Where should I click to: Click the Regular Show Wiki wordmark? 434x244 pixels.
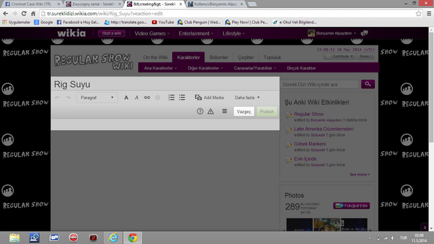tap(94, 61)
